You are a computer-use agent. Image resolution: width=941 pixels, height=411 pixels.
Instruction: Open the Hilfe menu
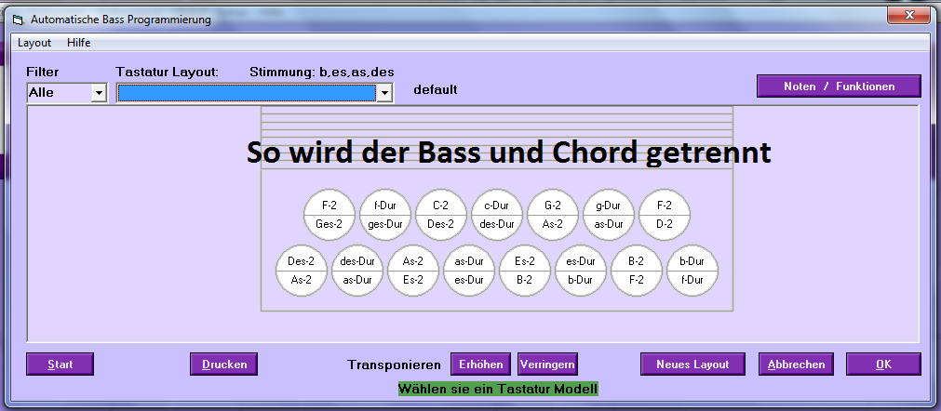tap(78, 43)
